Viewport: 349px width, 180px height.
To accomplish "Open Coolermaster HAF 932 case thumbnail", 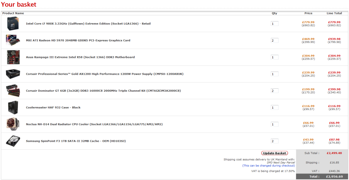I will [x=13, y=107].
